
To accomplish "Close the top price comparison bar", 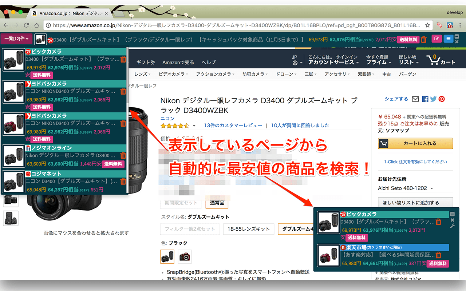I will pos(457,42).
